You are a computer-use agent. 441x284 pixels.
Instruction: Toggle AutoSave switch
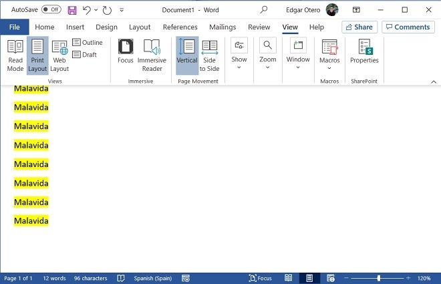[51, 9]
